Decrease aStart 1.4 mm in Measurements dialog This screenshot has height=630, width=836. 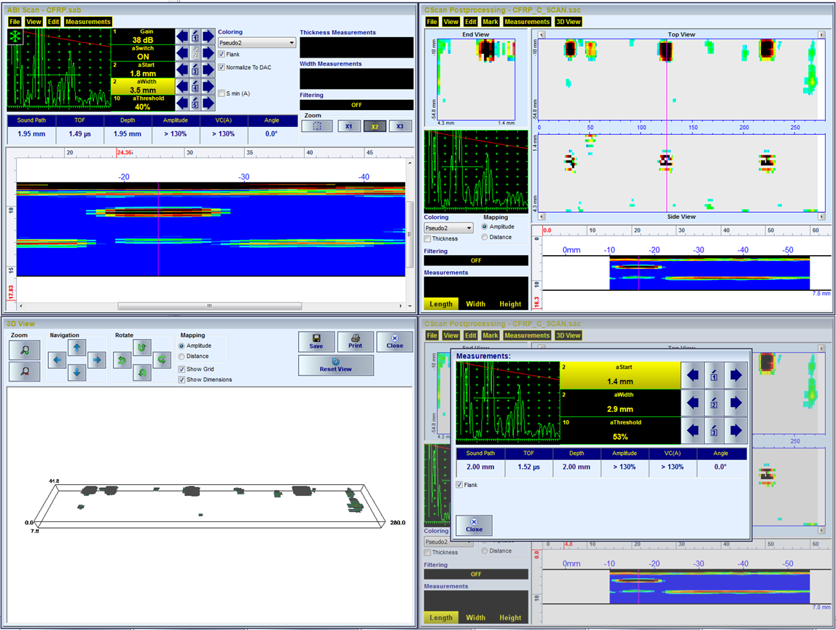692,376
